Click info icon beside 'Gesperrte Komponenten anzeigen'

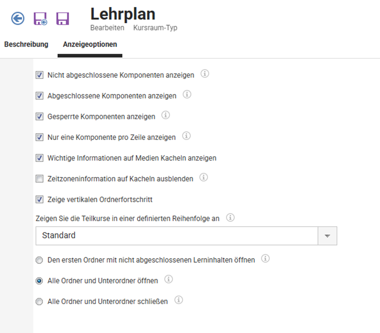pyautogui.click(x=165, y=114)
